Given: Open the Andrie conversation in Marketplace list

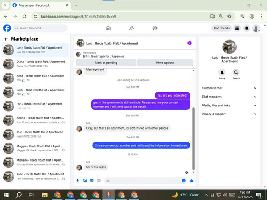Looking at the screenshot, I should [x=35, y=120].
